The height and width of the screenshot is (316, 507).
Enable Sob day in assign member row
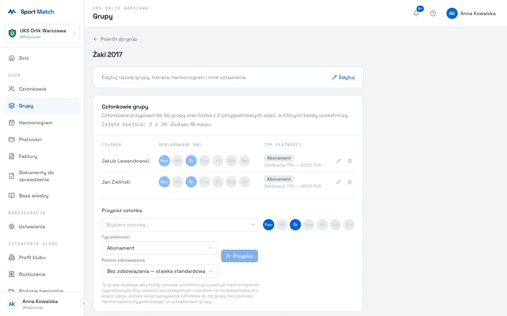click(x=336, y=225)
